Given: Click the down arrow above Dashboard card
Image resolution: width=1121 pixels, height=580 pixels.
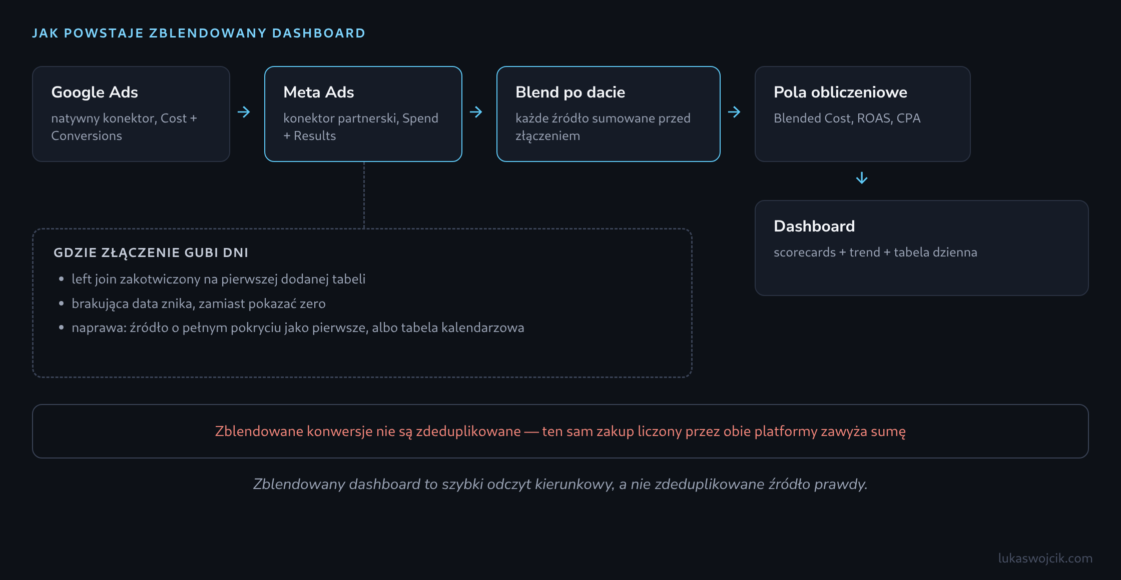Looking at the screenshot, I should click(x=862, y=178).
